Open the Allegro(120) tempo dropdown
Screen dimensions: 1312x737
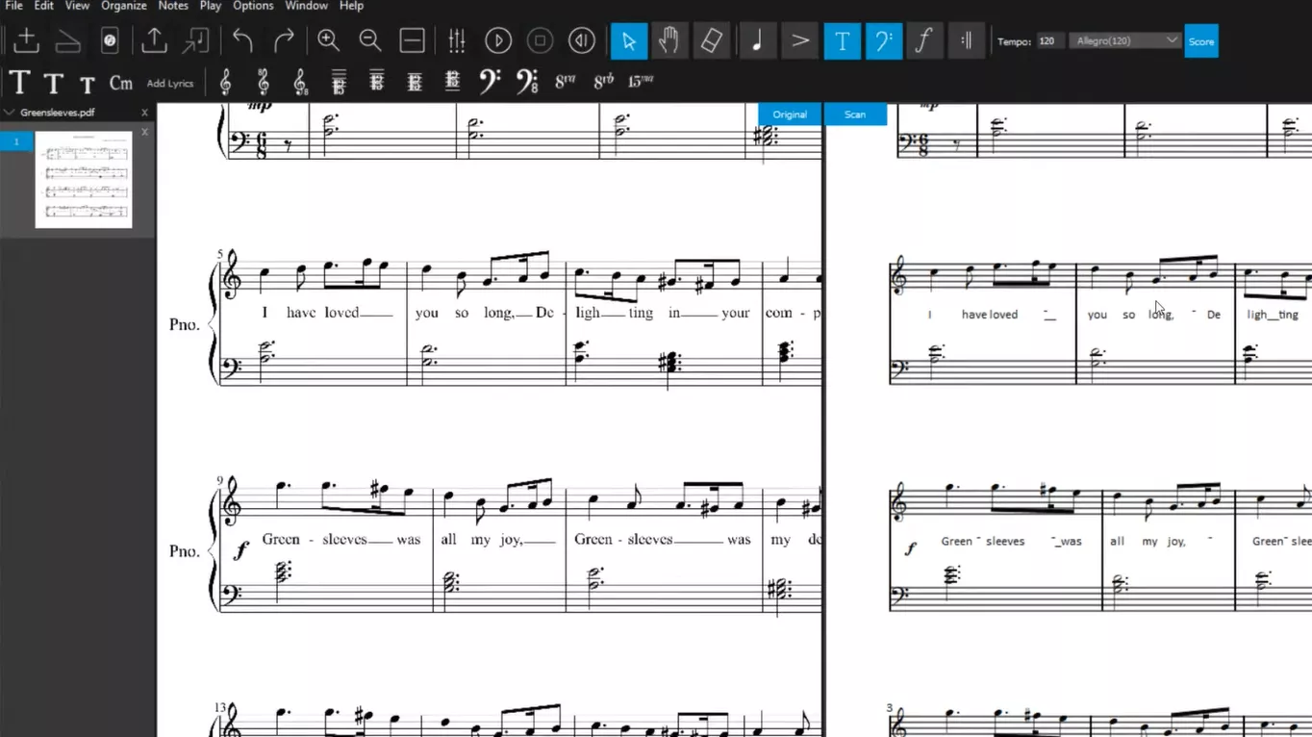point(1124,40)
